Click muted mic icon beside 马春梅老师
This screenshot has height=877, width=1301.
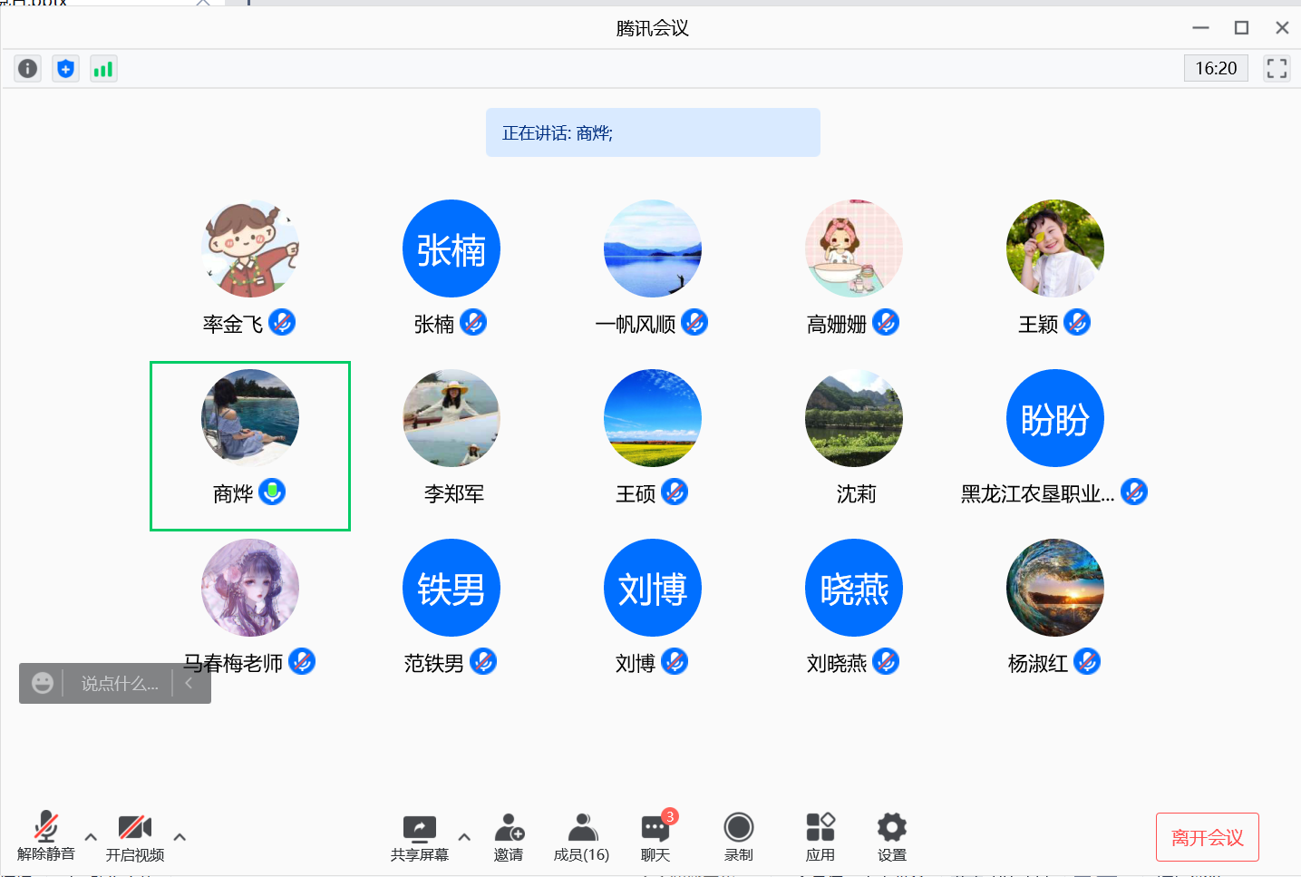pos(302,661)
